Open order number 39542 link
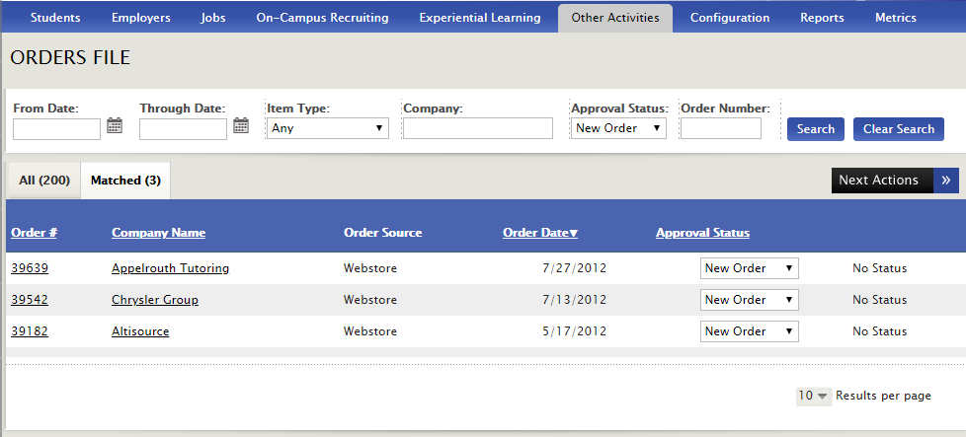Image resolution: width=966 pixels, height=437 pixels. point(30,300)
